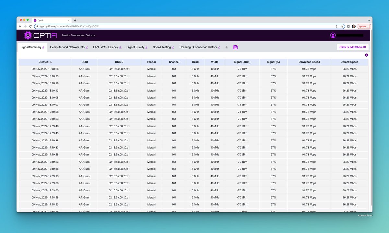This screenshot has width=389, height=233.
Task: Click the lock icon in the address bar
Action: coord(37,26)
